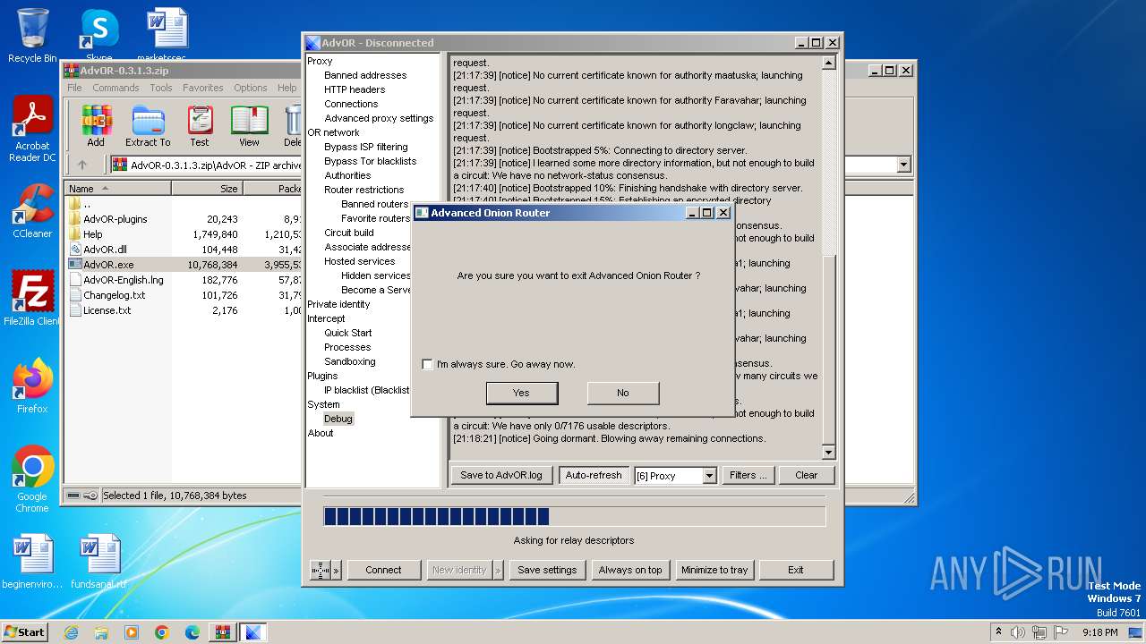This screenshot has height=644, width=1146.
Task: Select AdvOR.dll in the WinRAR list
Action: pyautogui.click(x=105, y=250)
